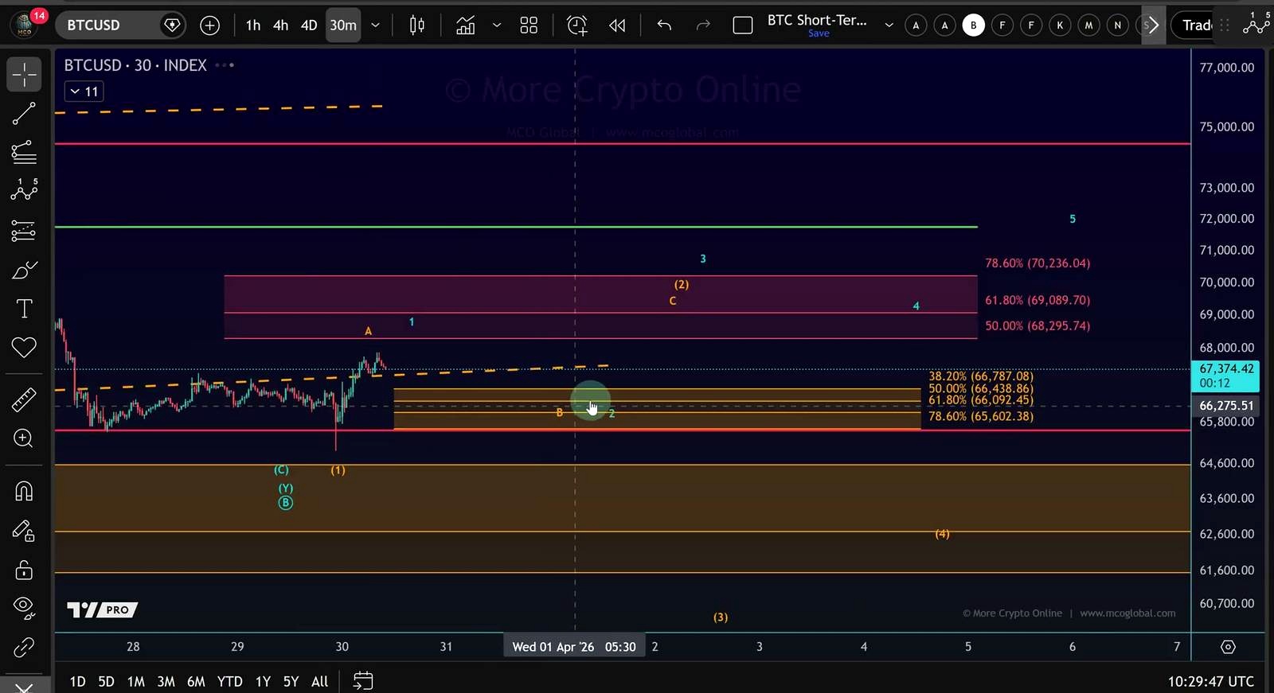This screenshot has height=693, width=1274.
Task: Open the Trade button
Action: tap(1194, 25)
